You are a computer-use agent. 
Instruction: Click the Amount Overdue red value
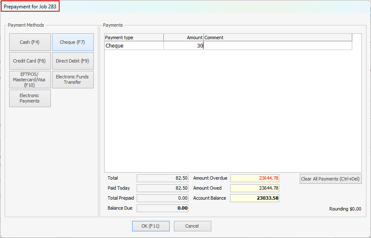[x=255, y=178]
